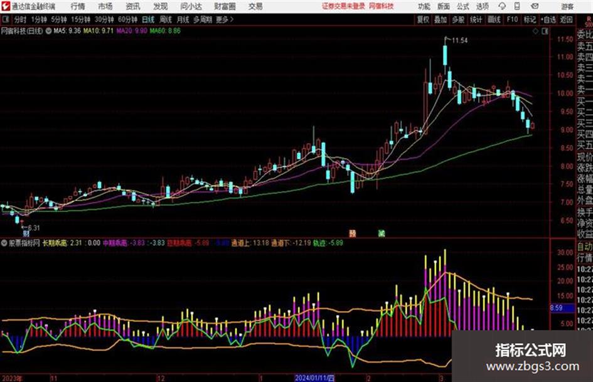Switch to the 30分钟 period tab
Image resolution: width=593 pixels, height=382 pixels.
click(x=104, y=19)
